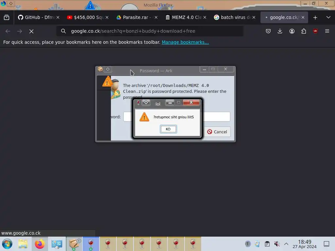Stop loading the page
Viewport: 335px width, 251px height.
[x=31, y=31]
